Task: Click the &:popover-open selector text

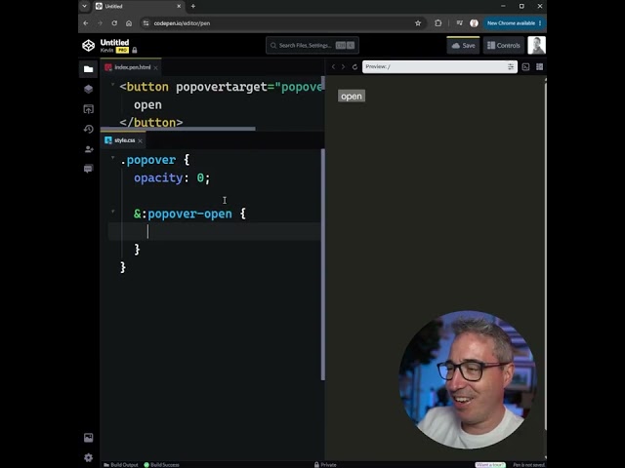Action: 183,214
